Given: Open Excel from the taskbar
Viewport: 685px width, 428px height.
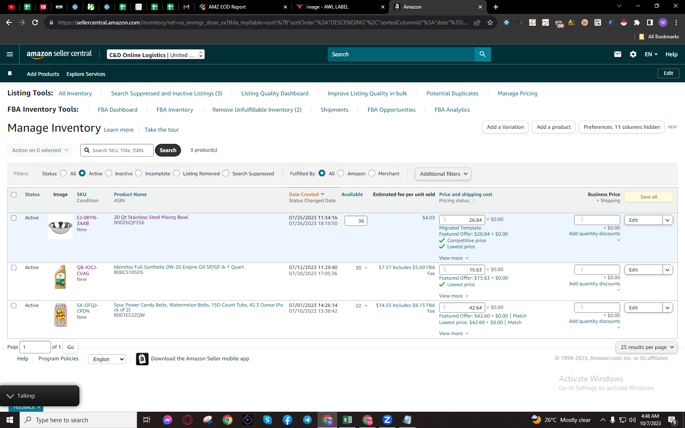Looking at the screenshot, I should coord(347,420).
